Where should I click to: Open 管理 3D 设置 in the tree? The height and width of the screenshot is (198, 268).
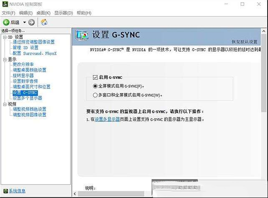point(26,48)
